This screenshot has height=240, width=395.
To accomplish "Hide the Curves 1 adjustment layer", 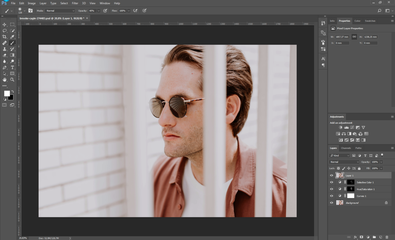I will pyautogui.click(x=331, y=195).
